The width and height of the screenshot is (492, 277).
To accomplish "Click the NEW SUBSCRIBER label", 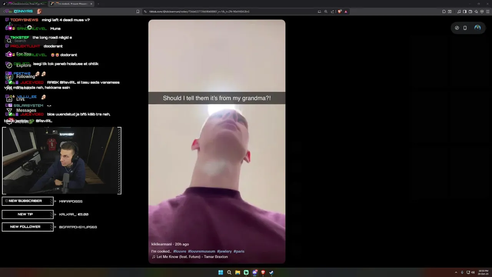I will tap(27, 201).
